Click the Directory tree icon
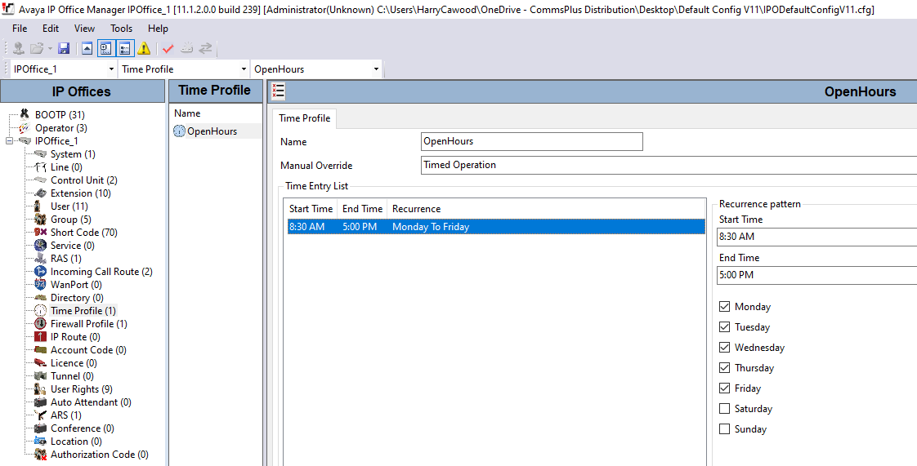This screenshot has height=466, width=917. pyautogui.click(x=40, y=298)
